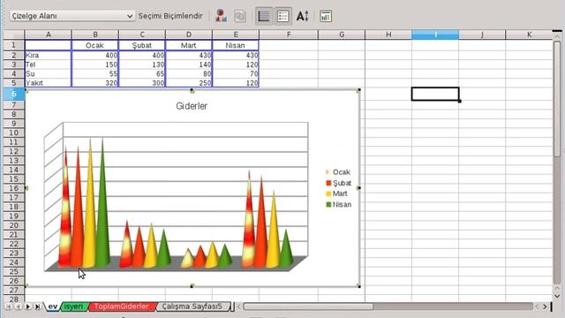Click cell 'Nisan' in header row
565x318 pixels.
pyautogui.click(x=236, y=45)
